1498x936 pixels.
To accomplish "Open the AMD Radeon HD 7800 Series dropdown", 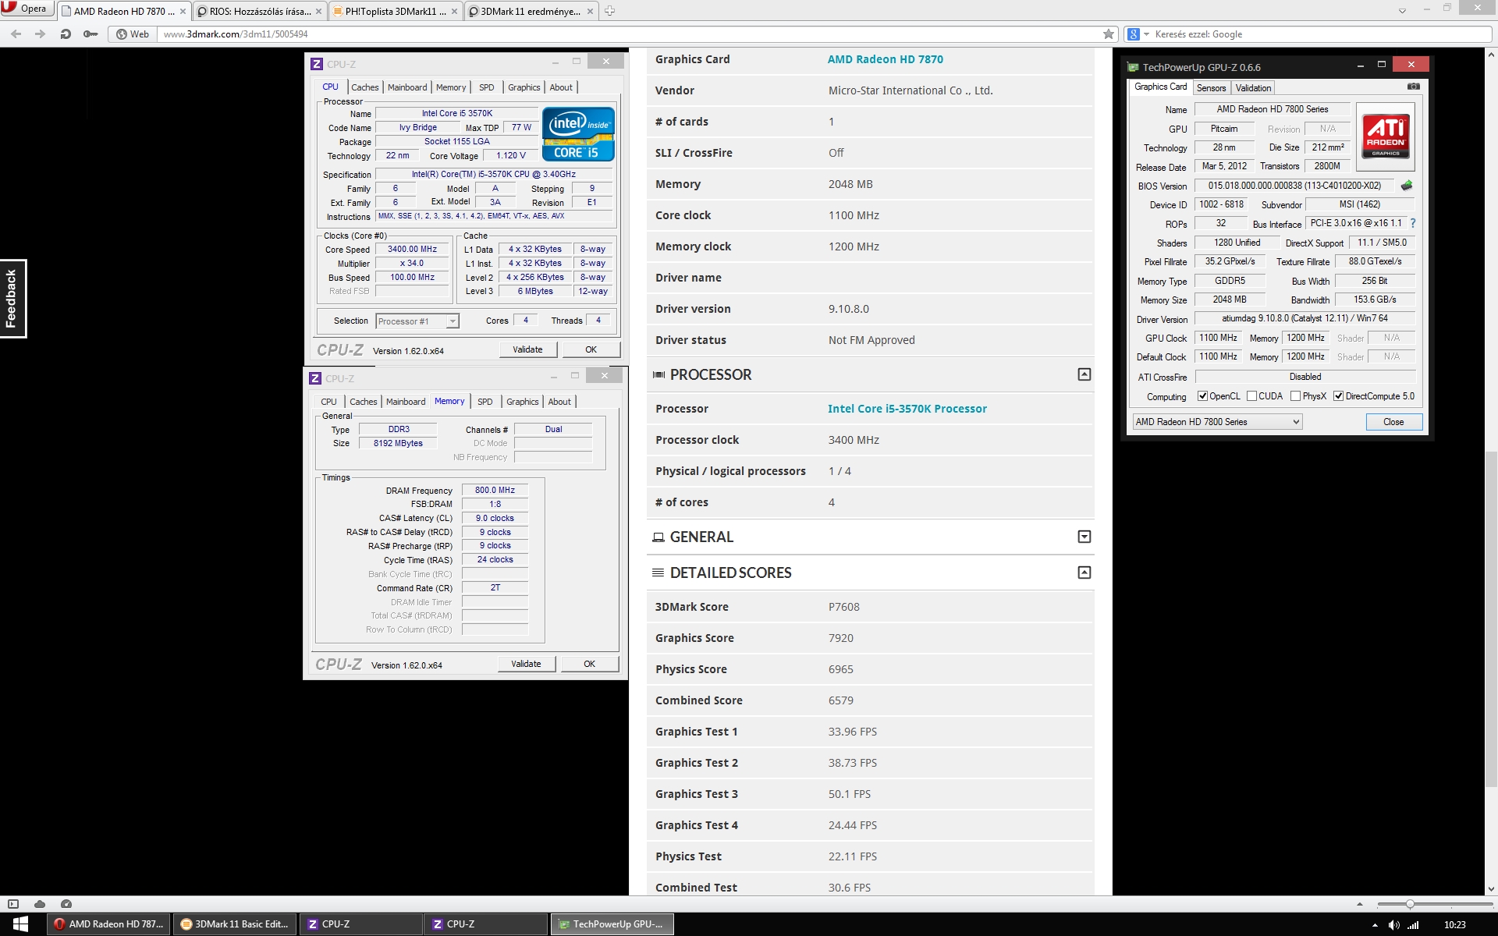I will (x=1217, y=422).
